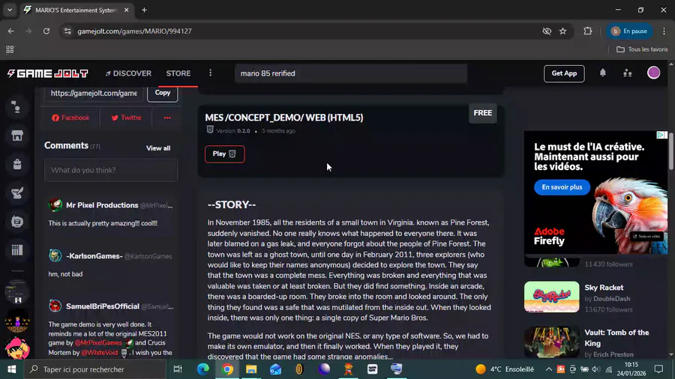675x379 pixels.
Task: Click the En pause profile button
Action: coord(629,31)
